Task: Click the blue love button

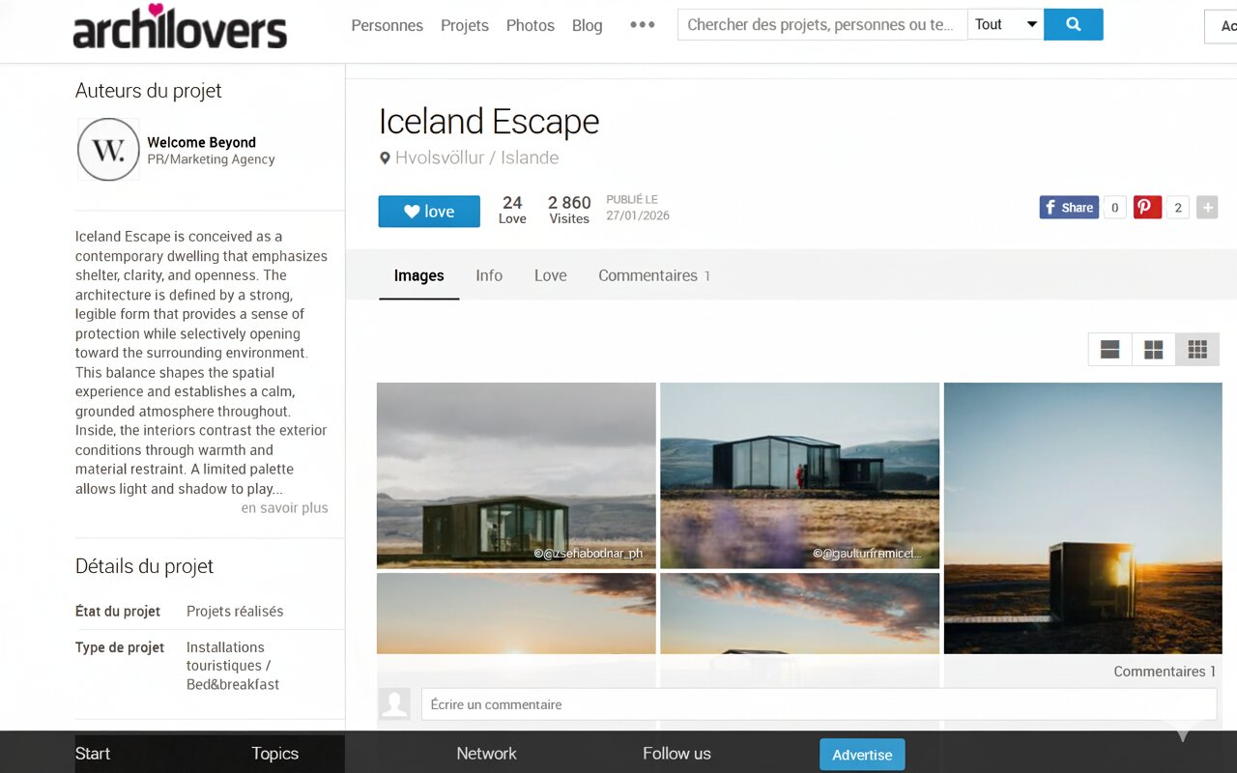Action: click(429, 212)
